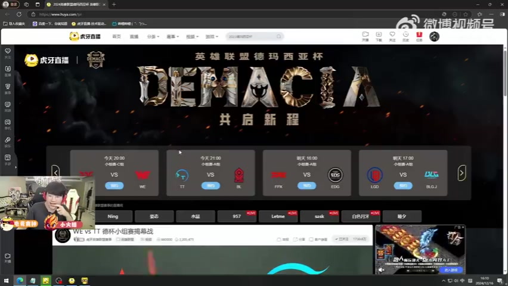
Task: Select the 957 live commentary tab
Action: [x=237, y=216]
